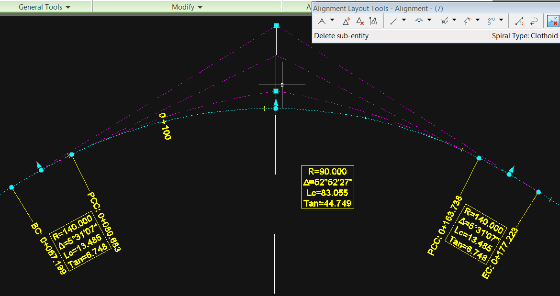Select the Insert PI tool
The width and height of the screenshot is (560, 296).
pyautogui.click(x=345, y=21)
